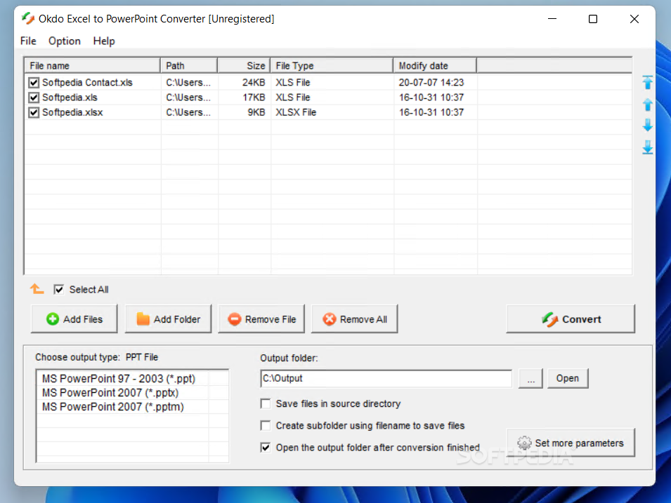Click the 20-07-07 14:23 modify date

click(431, 83)
